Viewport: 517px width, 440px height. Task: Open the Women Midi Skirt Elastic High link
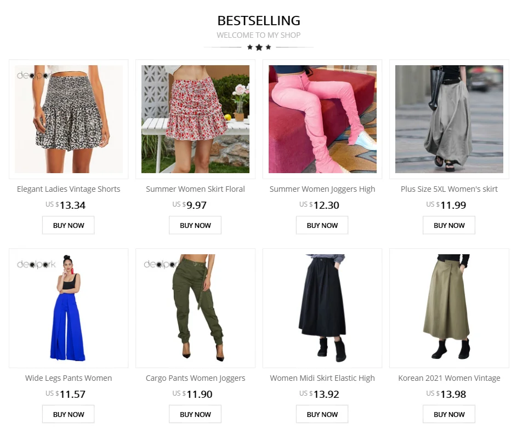point(322,378)
